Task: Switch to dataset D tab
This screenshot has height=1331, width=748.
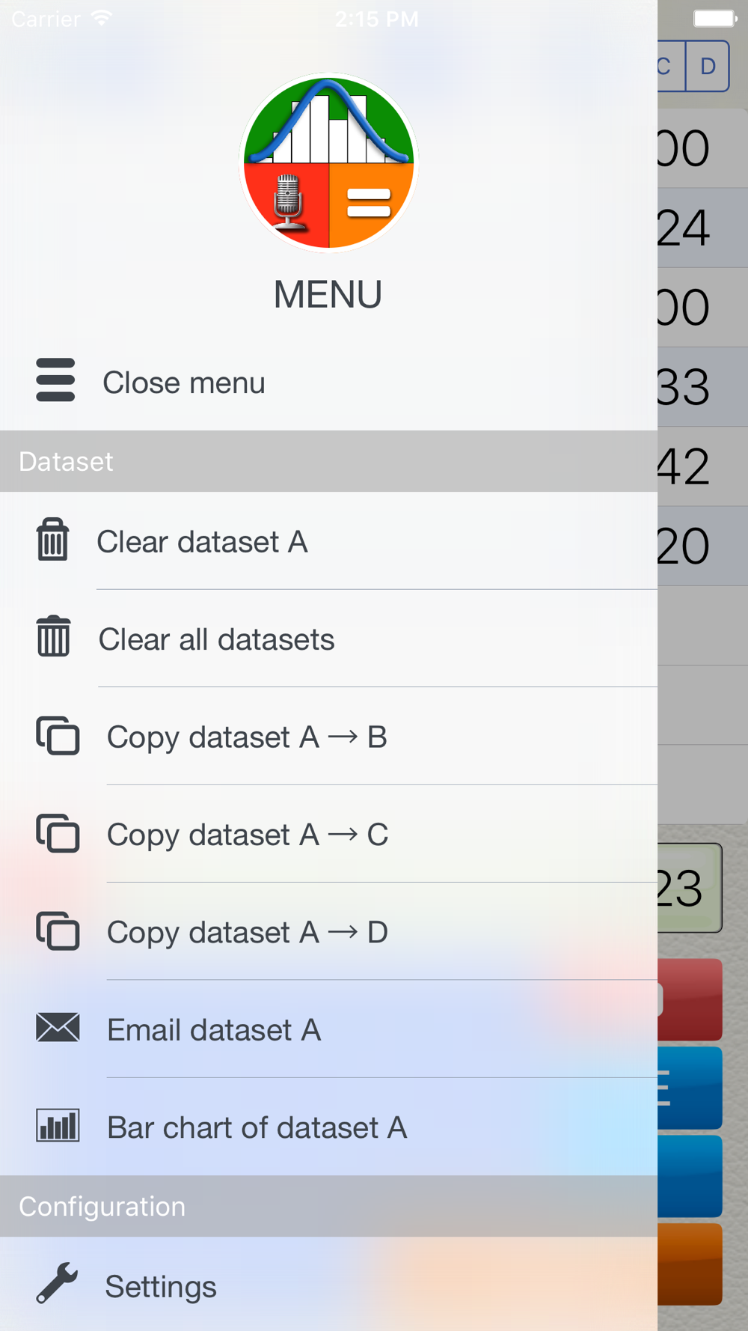Action: tap(708, 66)
